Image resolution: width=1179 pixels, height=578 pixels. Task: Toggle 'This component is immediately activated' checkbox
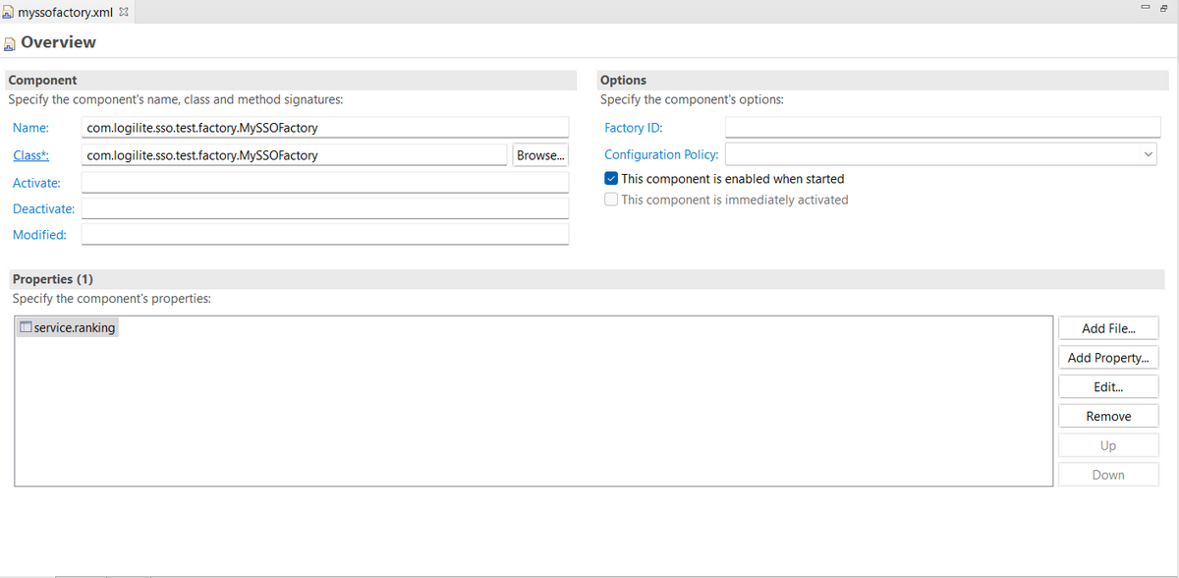click(611, 200)
